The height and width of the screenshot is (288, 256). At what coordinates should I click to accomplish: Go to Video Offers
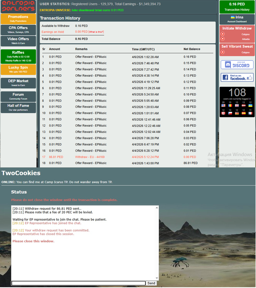tap(18, 41)
